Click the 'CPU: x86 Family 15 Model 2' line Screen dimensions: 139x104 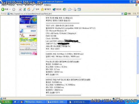point(61,33)
